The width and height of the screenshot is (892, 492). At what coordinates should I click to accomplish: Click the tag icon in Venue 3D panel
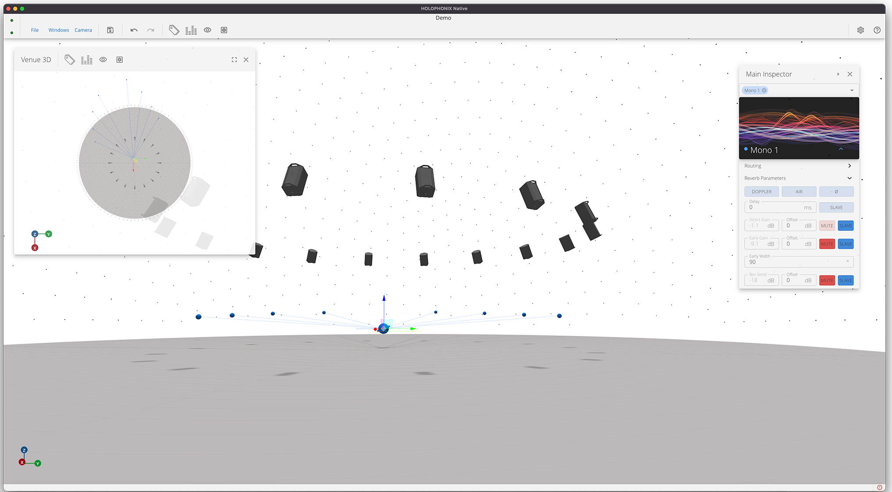point(70,60)
